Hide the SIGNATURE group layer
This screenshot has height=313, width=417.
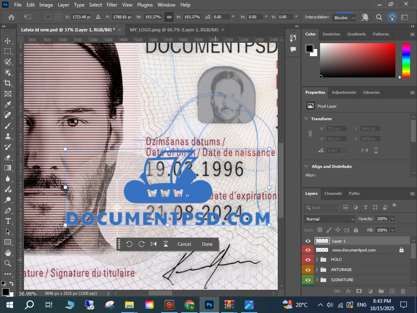(308, 280)
